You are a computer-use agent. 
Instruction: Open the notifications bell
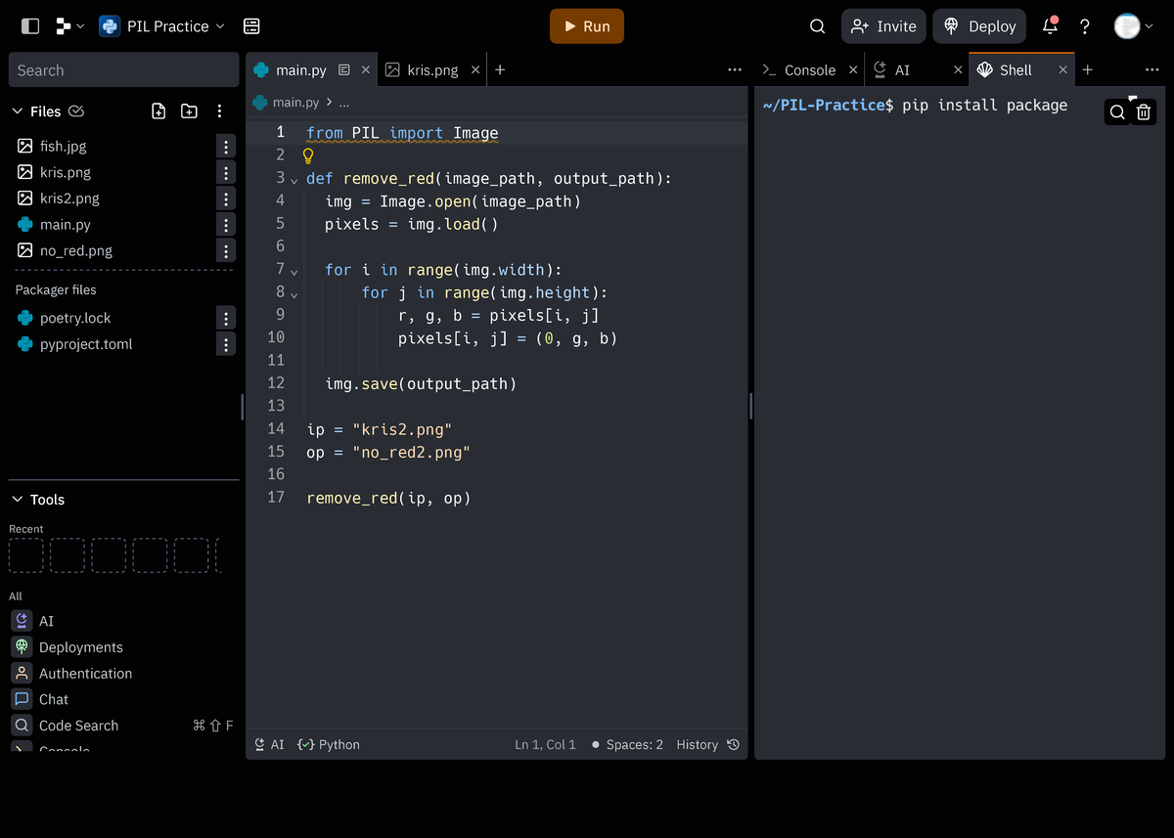point(1051,26)
